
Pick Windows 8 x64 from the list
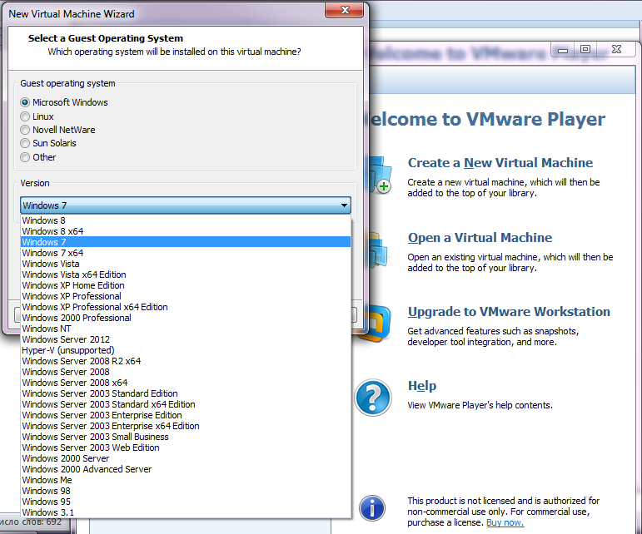(x=186, y=231)
